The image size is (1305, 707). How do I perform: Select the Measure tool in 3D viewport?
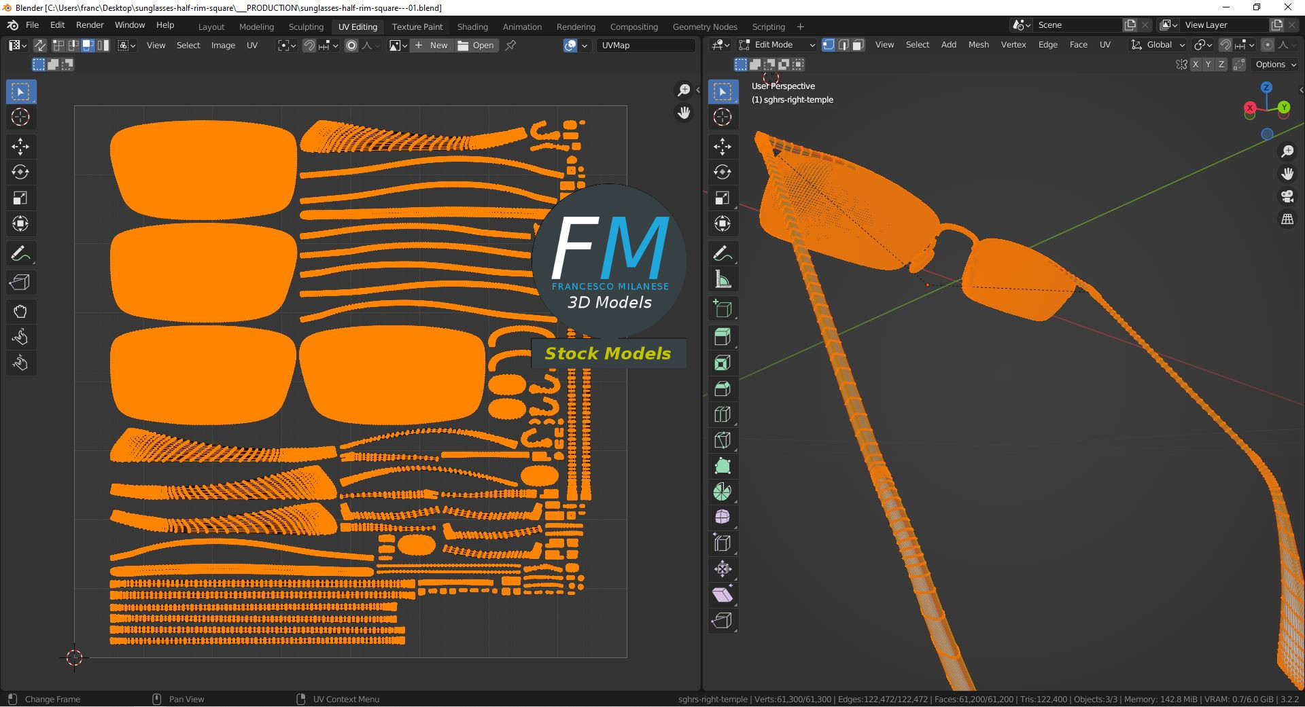(x=723, y=279)
